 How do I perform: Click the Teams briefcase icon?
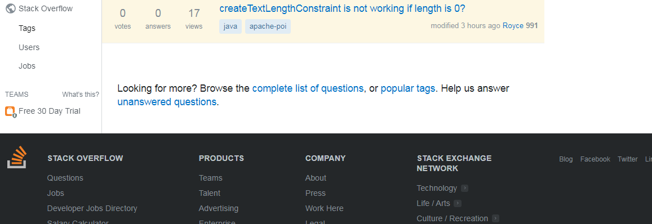click(x=10, y=112)
